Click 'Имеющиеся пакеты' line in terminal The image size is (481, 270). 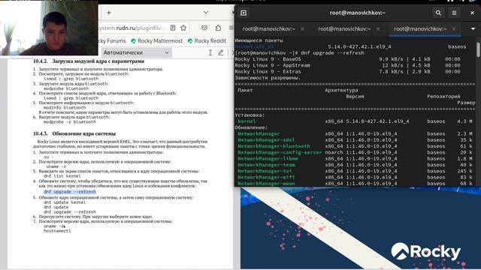pyautogui.click(x=259, y=40)
